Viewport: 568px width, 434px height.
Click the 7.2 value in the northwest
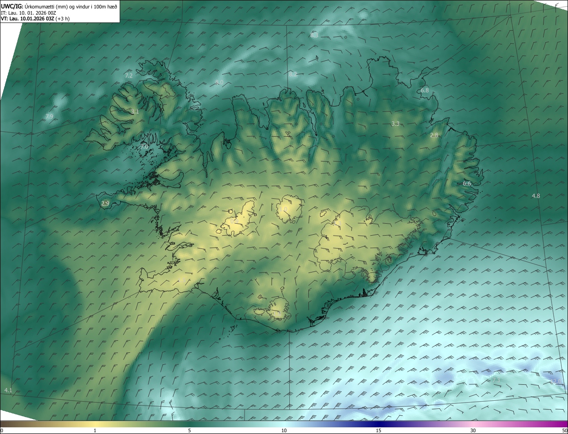click(x=129, y=76)
